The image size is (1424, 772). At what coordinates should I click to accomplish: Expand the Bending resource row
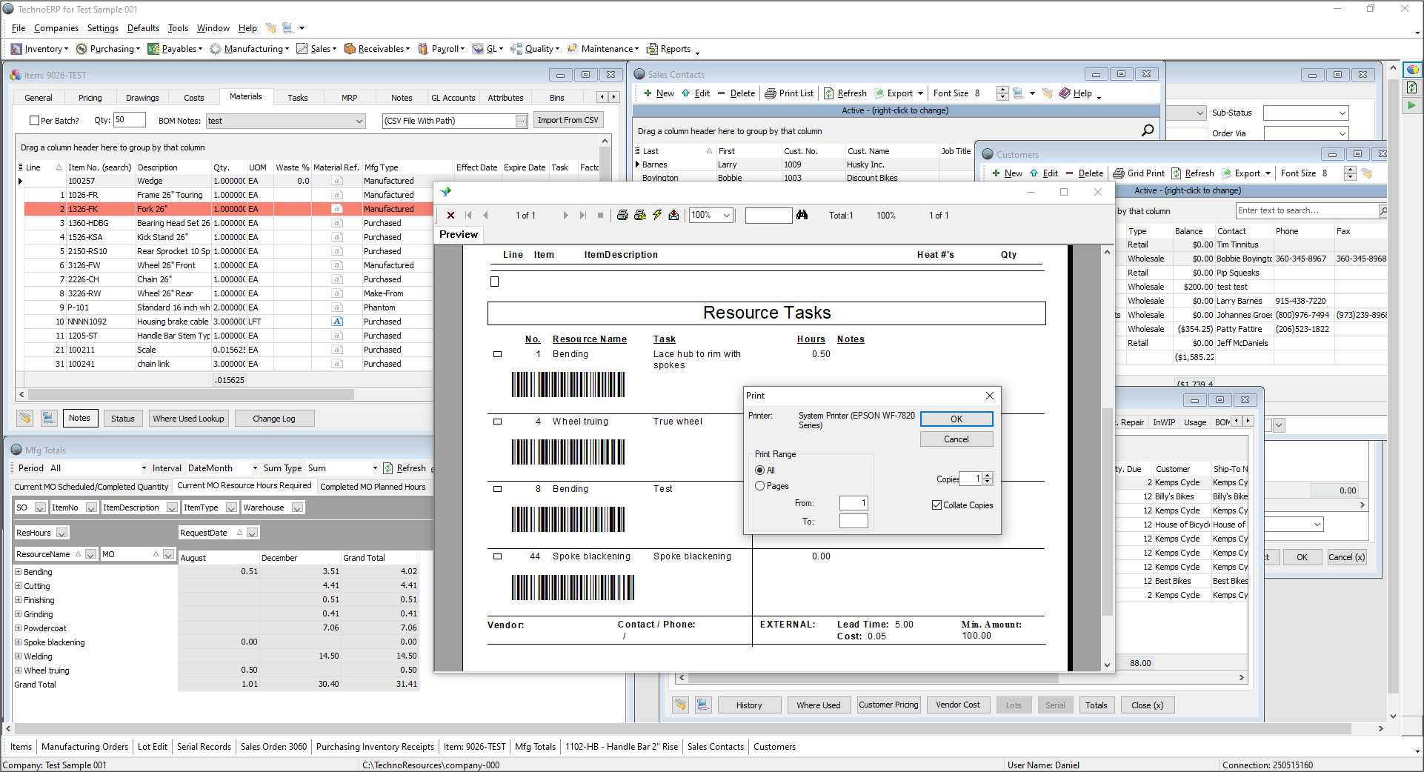[x=19, y=572]
